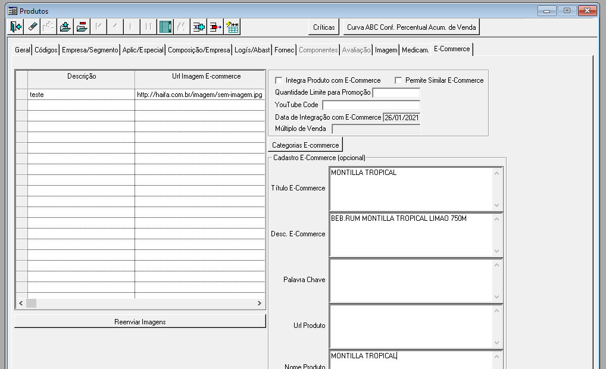The height and width of the screenshot is (369, 606).
Task: Click the grid's horizontal scroll left arrow
Action: point(21,304)
